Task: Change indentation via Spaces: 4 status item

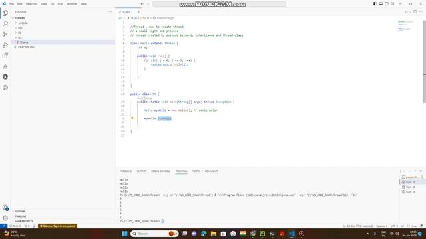Action: point(381,226)
